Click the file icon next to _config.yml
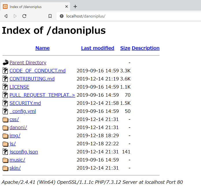The image size is (201, 189). 5,111
